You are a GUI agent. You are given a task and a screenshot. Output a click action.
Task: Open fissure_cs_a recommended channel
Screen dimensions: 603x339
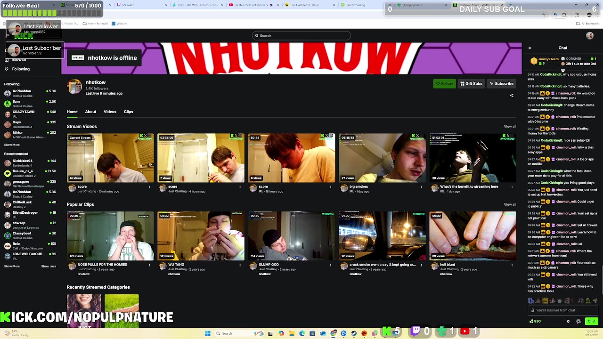pyautogui.click(x=30, y=173)
